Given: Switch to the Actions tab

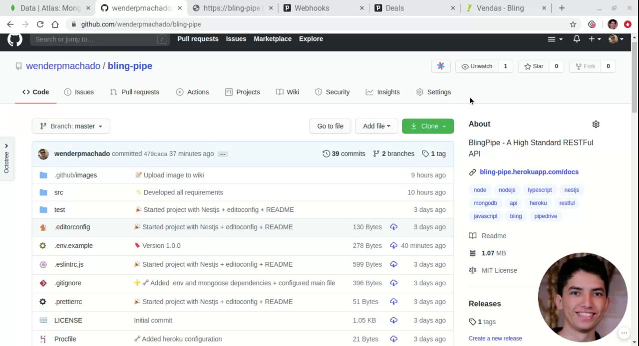Looking at the screenshot, I should (193, 92).
